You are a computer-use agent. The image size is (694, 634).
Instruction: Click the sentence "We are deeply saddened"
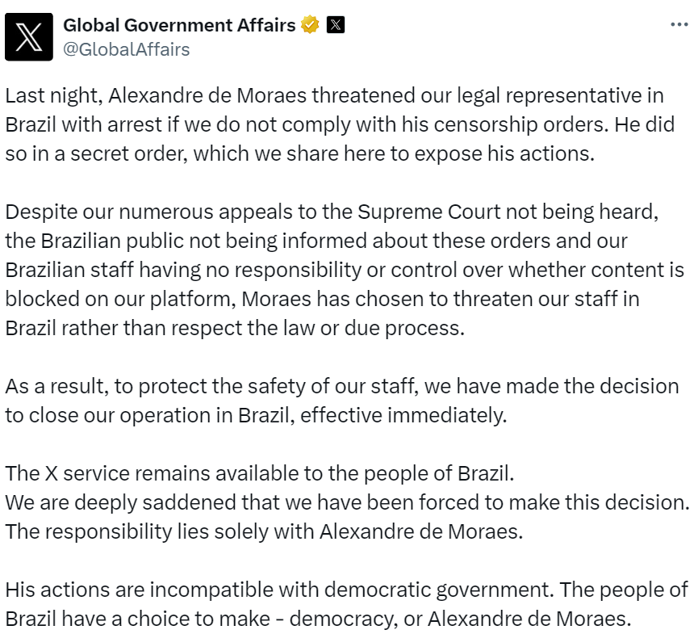point(347,502)
